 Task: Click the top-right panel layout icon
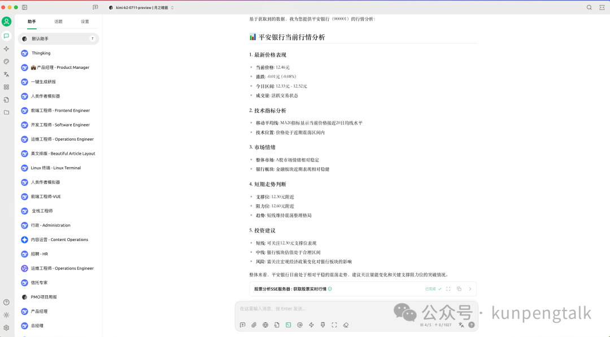[x=602, y=7]
